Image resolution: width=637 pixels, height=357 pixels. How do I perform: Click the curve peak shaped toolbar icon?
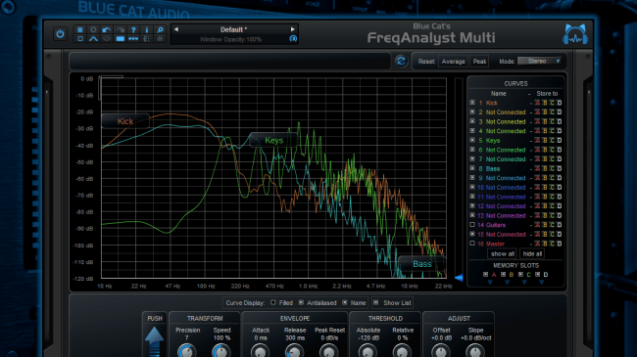click(93, 39)
